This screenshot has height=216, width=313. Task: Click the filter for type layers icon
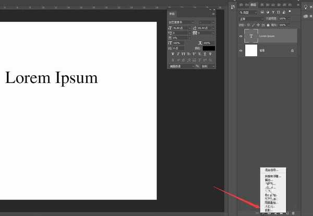click(x=272, y=12)
